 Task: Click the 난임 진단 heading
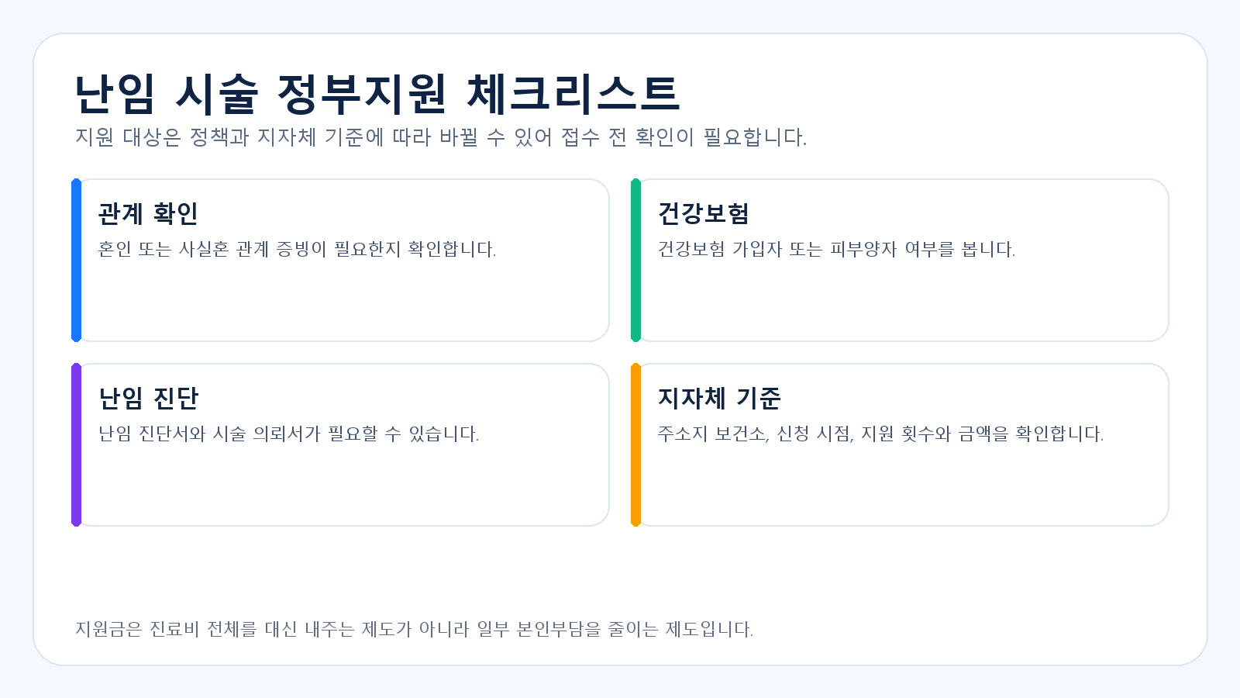coord(148,398)
